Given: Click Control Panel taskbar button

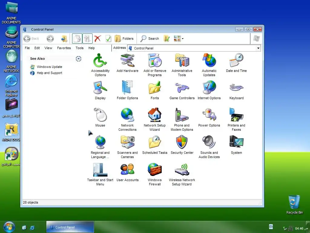Looking at the screenshot, I should 70,227.
